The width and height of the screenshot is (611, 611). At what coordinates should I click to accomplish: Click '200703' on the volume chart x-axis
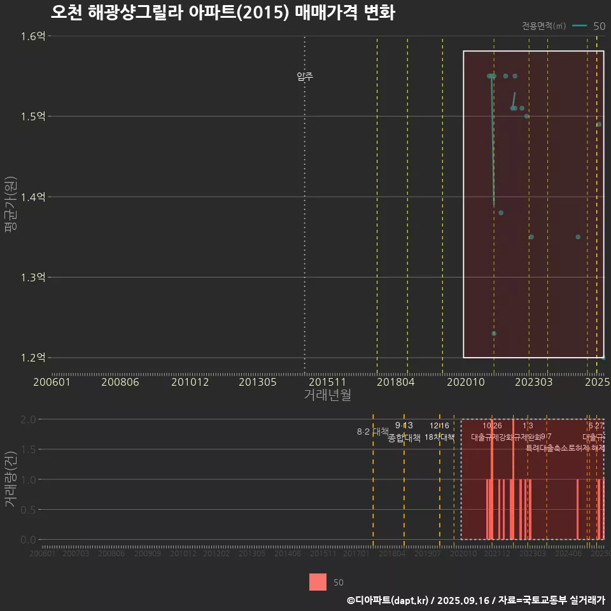(x=76, y=553)
